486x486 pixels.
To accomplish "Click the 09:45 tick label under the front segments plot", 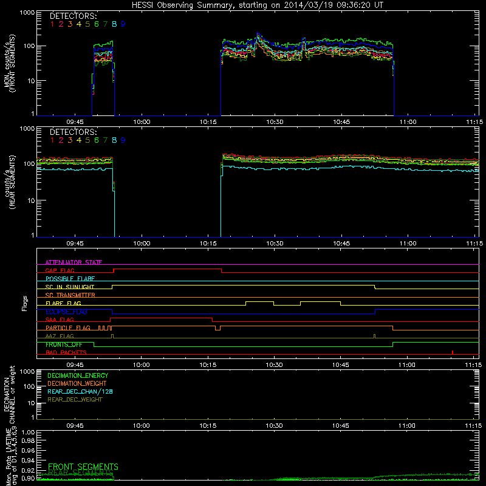I will [x=75, y=122].
